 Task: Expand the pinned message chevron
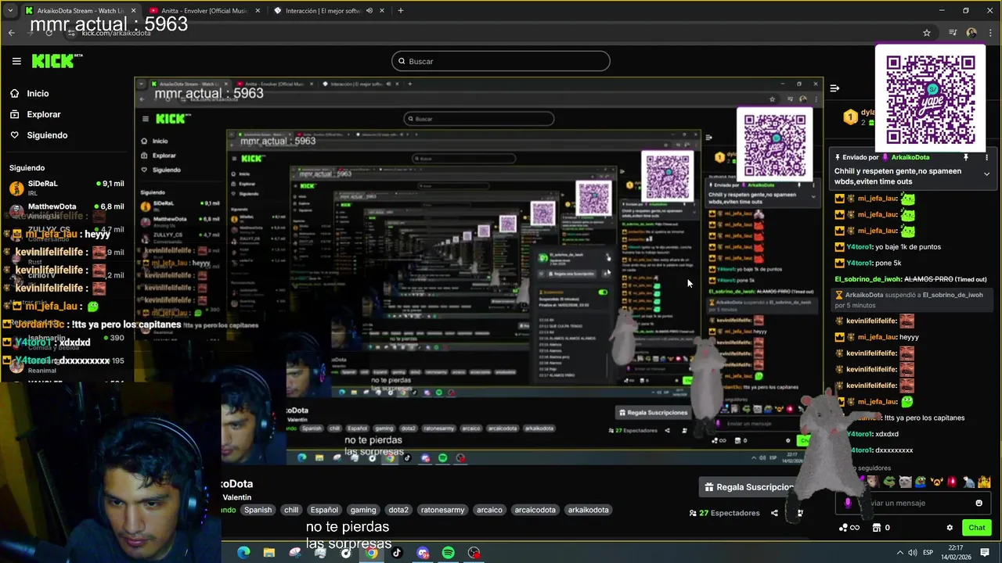(986, 174)
